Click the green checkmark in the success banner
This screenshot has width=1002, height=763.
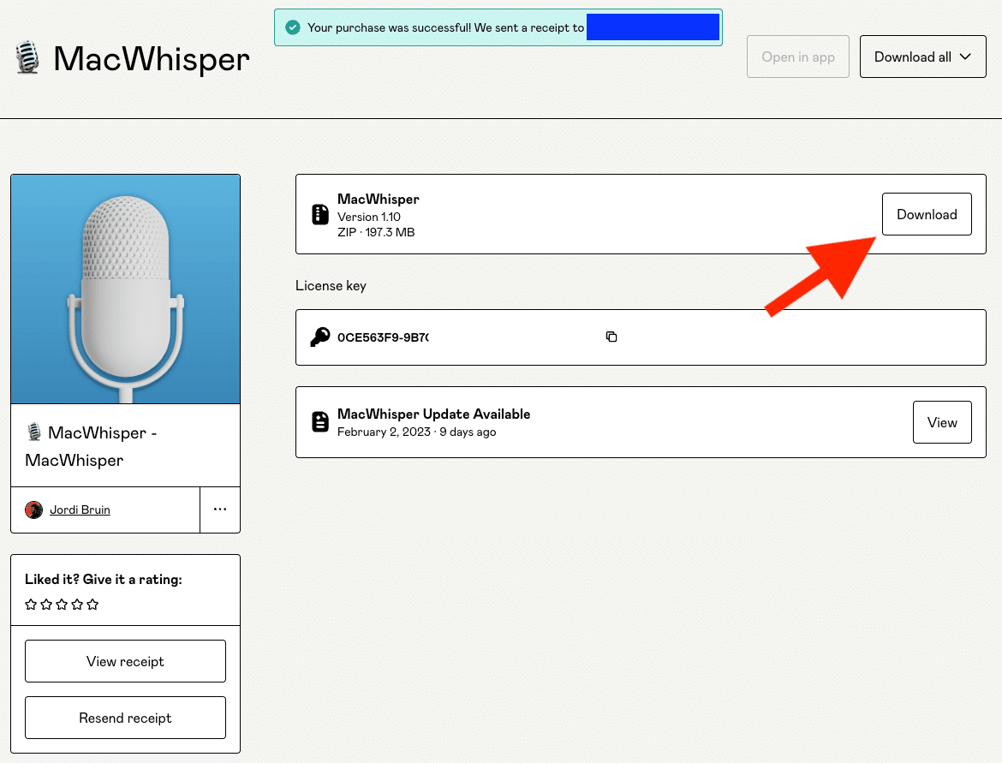point(293,27)
